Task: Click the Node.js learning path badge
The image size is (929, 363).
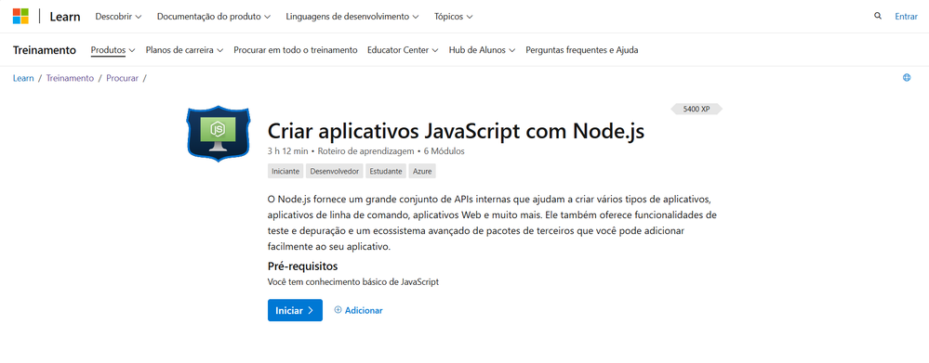Action: pyautogui.click(x=218, y=133)
